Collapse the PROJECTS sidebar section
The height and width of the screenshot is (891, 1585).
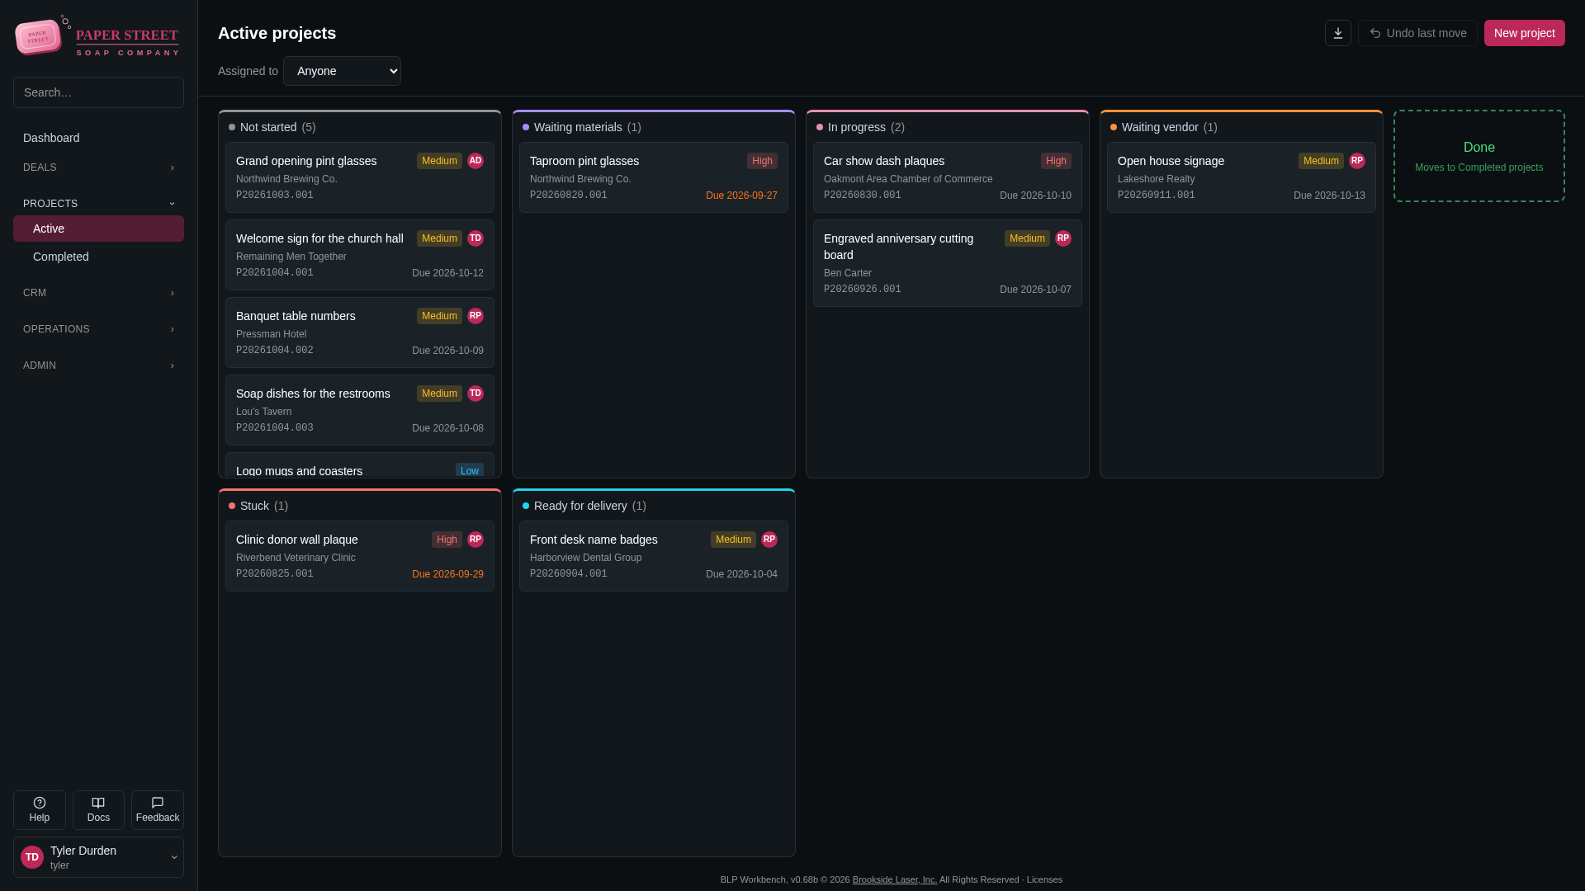tap(98, 204)
